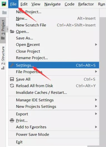This screenshot has width=106, height=147.
Task: Click the folder icon in the toolbar
Action: point(4,13)
